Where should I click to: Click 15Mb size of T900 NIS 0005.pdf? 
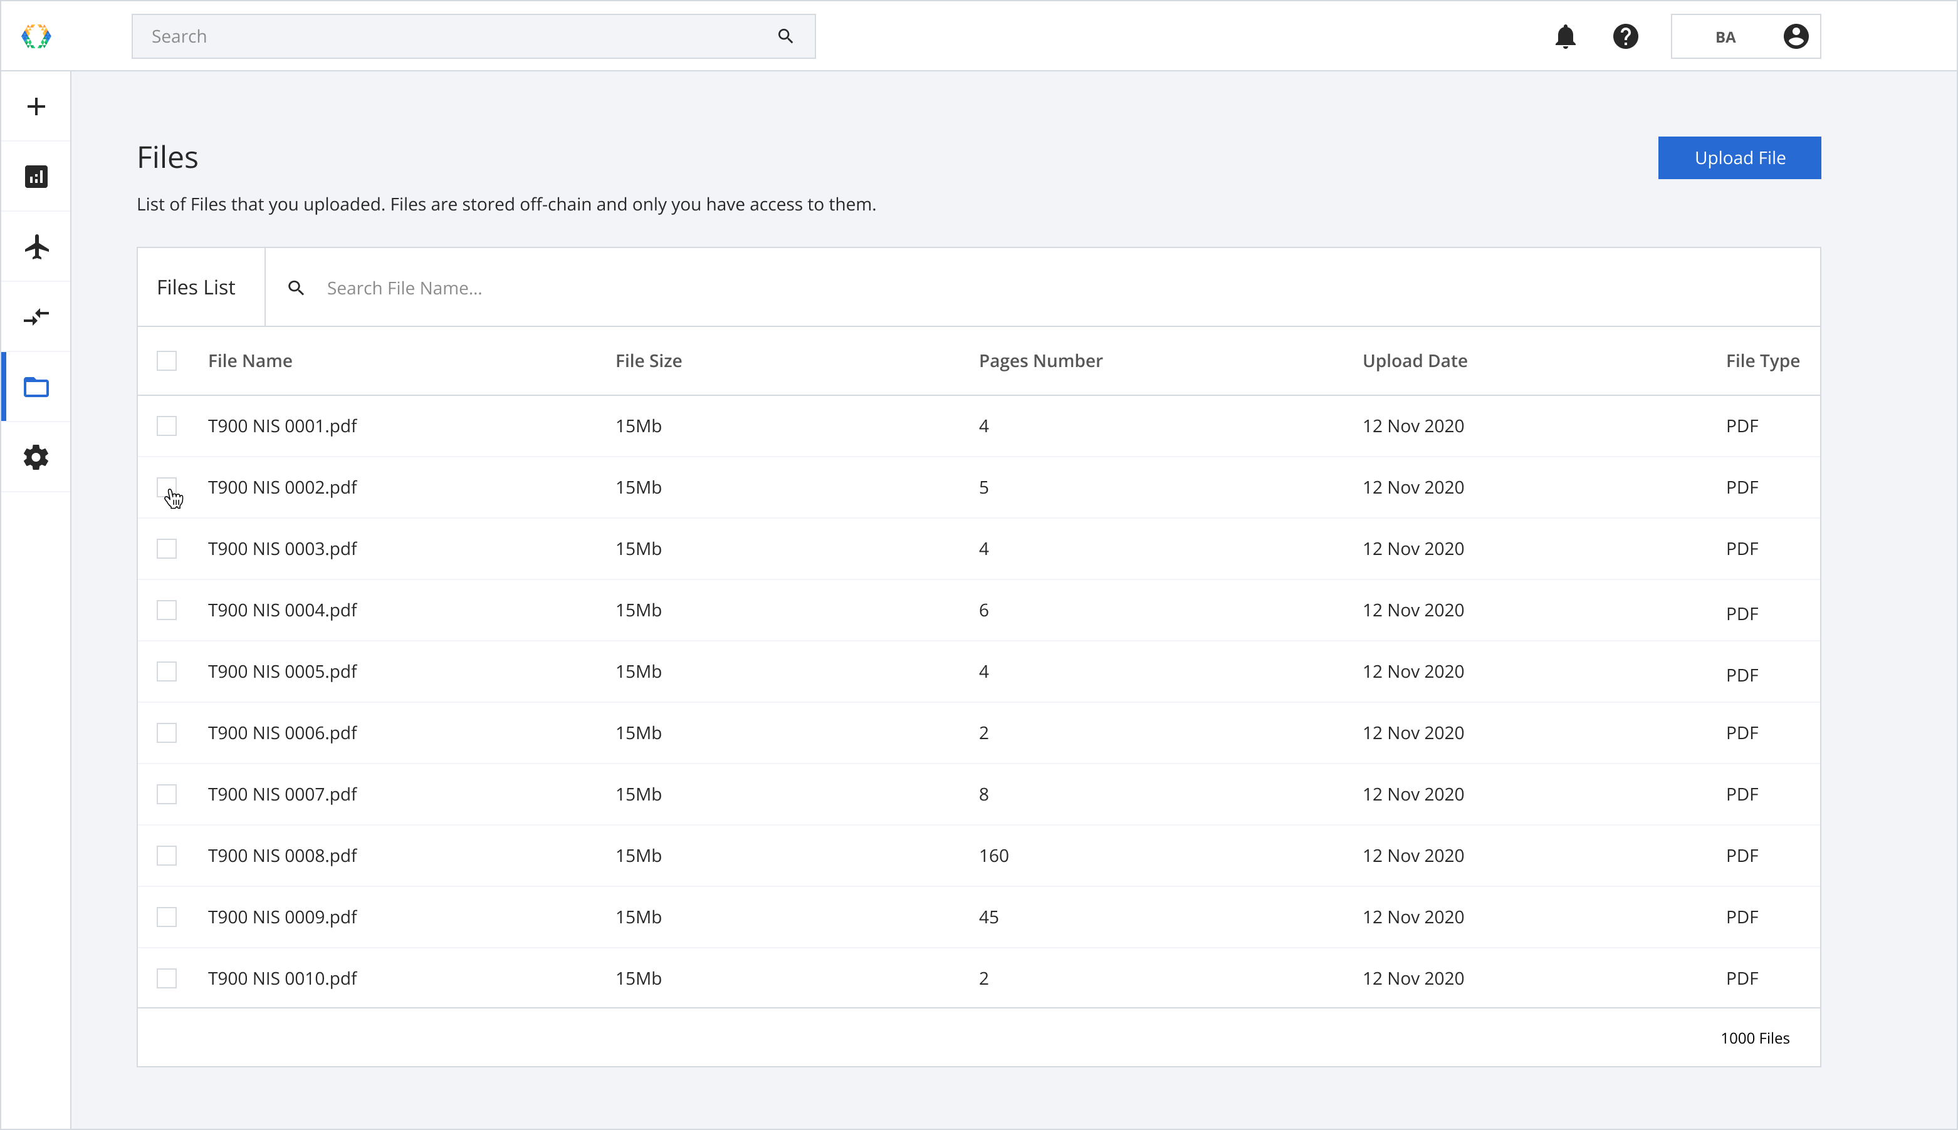(638, 671)
